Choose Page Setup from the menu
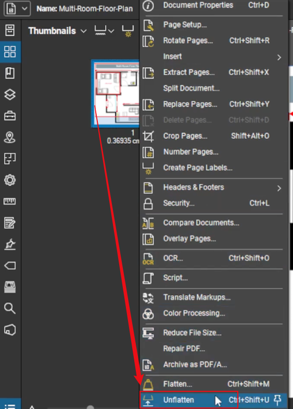The image size is (293, 409). coord(213,25)
